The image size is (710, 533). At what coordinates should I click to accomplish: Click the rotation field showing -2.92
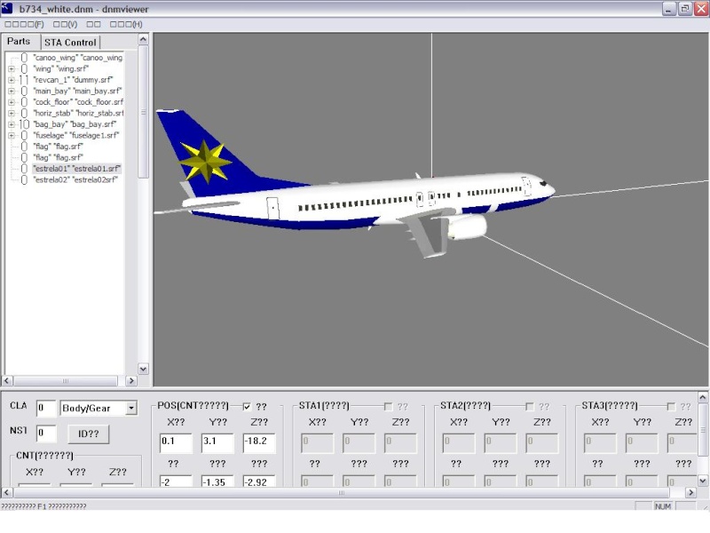click(259, 481)
